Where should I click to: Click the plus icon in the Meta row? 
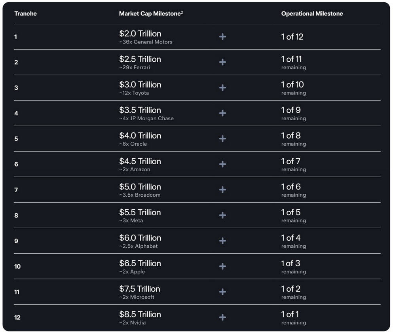point(222,215)
